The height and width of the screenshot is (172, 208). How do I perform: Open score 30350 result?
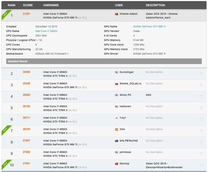[x=27, y=72]
